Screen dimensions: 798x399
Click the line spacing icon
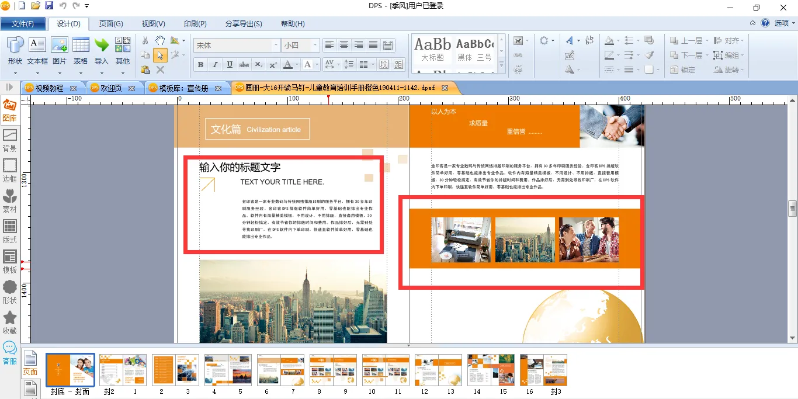349,65
